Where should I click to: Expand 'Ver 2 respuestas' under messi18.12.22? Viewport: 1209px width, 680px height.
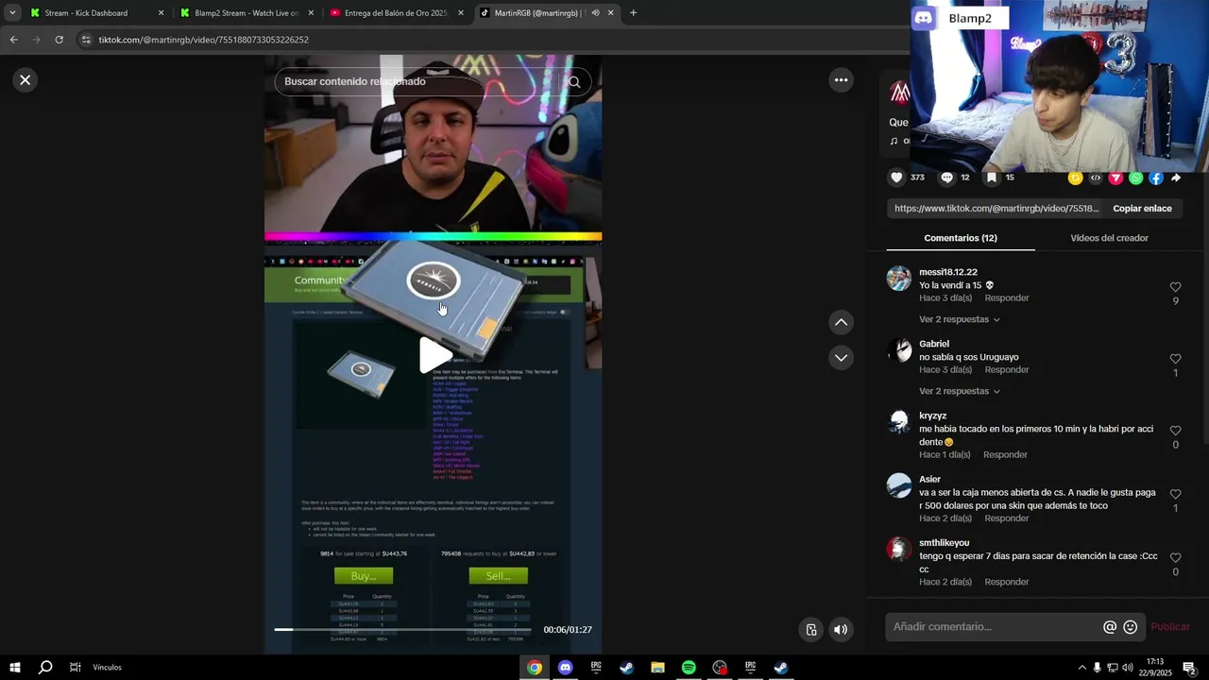(x=960, y=319)
